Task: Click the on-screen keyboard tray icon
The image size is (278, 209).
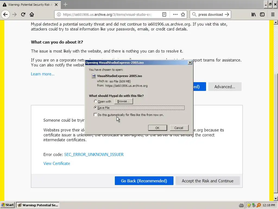Action: (241, 205)
